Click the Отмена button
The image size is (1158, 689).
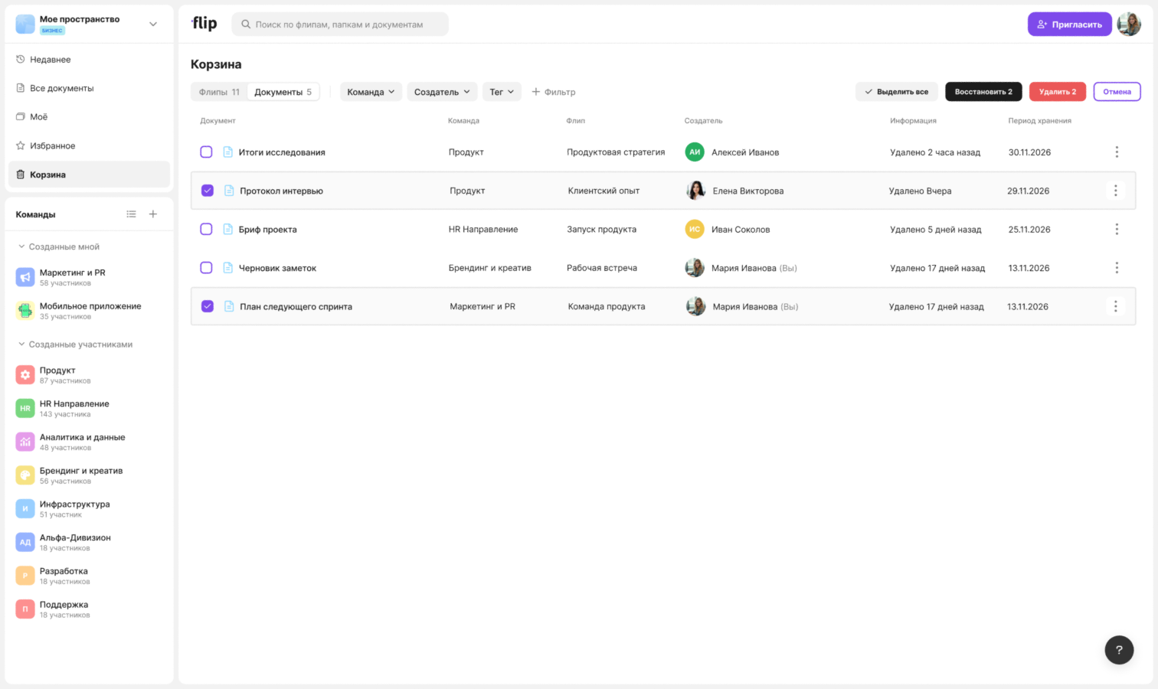1117,92
